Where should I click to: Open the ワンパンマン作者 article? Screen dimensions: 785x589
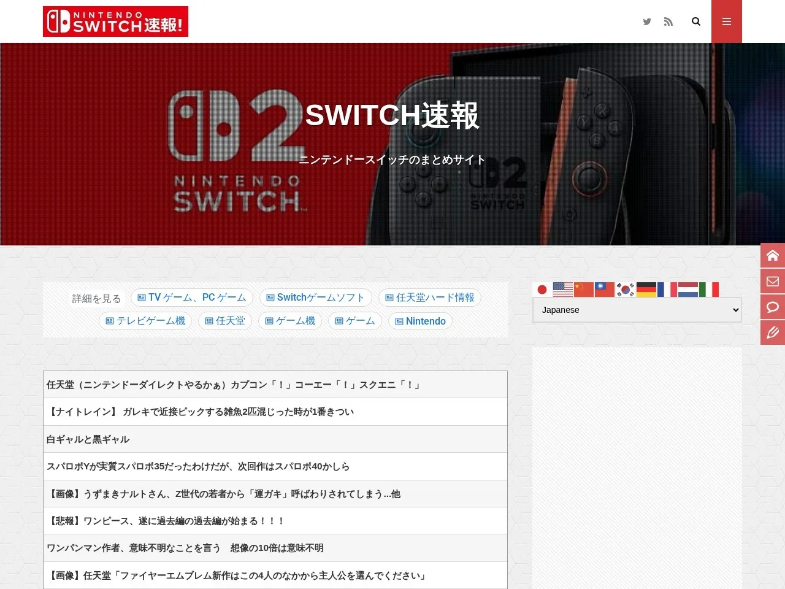[275, 548]
